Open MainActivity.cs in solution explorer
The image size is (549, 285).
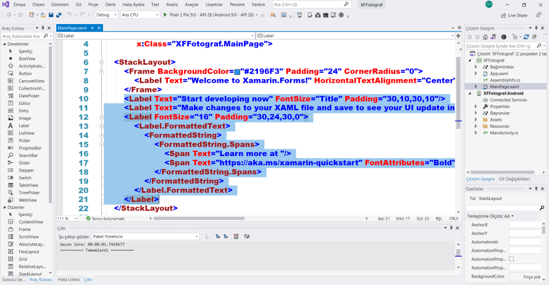pyautogui.click(x=504, y=133)
